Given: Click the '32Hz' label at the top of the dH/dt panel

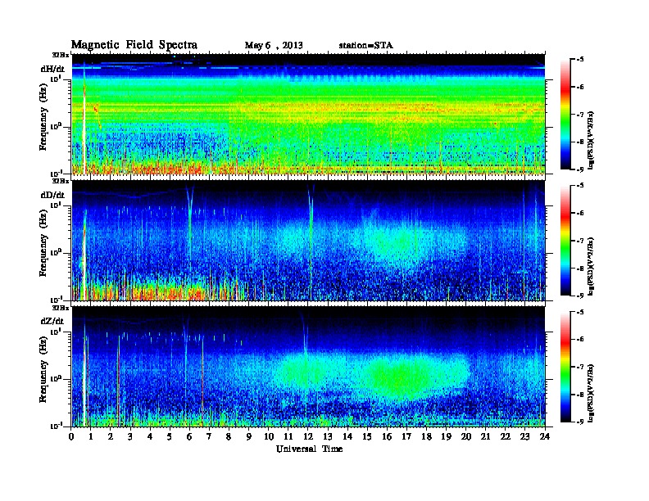Looking at the screenshot, I should coord(61,55).
